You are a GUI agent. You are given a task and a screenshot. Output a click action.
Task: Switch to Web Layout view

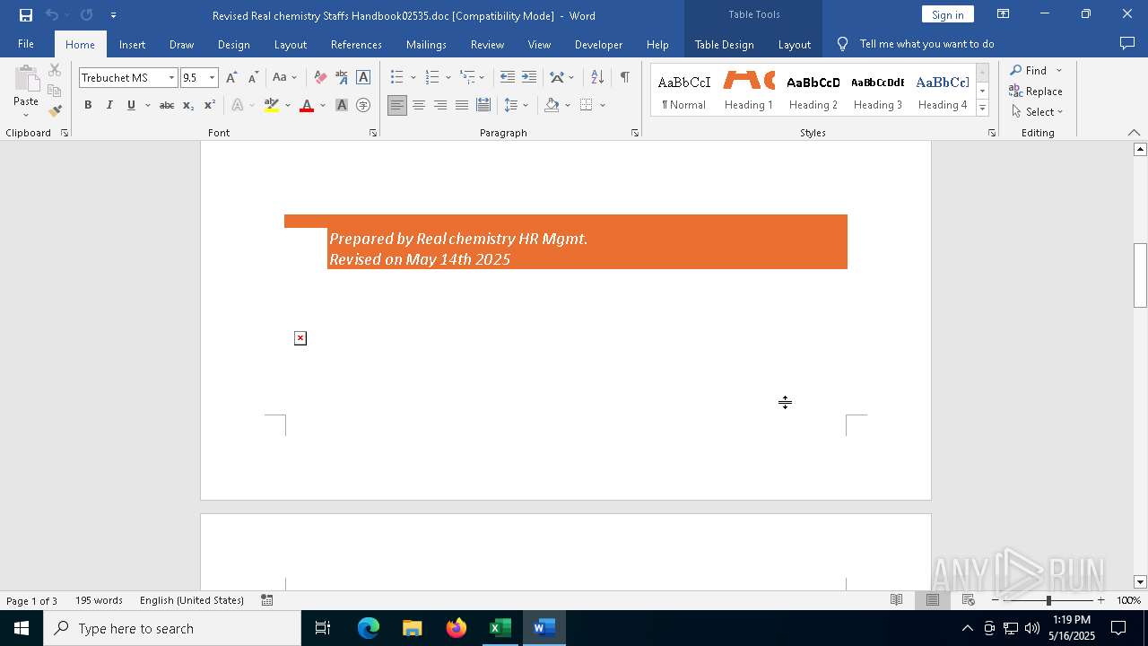[x=968, y=600]
